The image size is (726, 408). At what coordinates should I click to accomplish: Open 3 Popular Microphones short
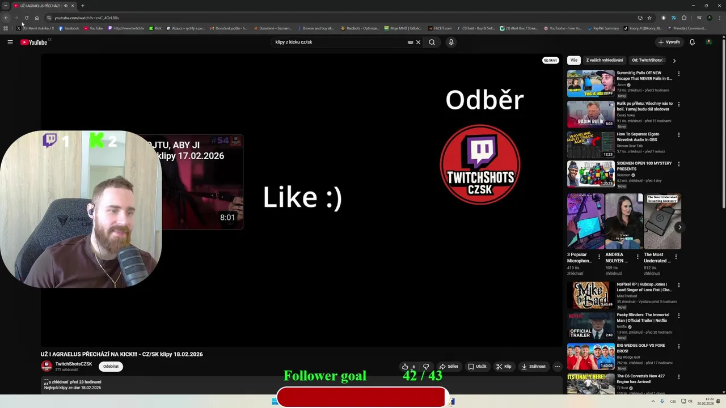pyautogui.click(x=585, y=222)
